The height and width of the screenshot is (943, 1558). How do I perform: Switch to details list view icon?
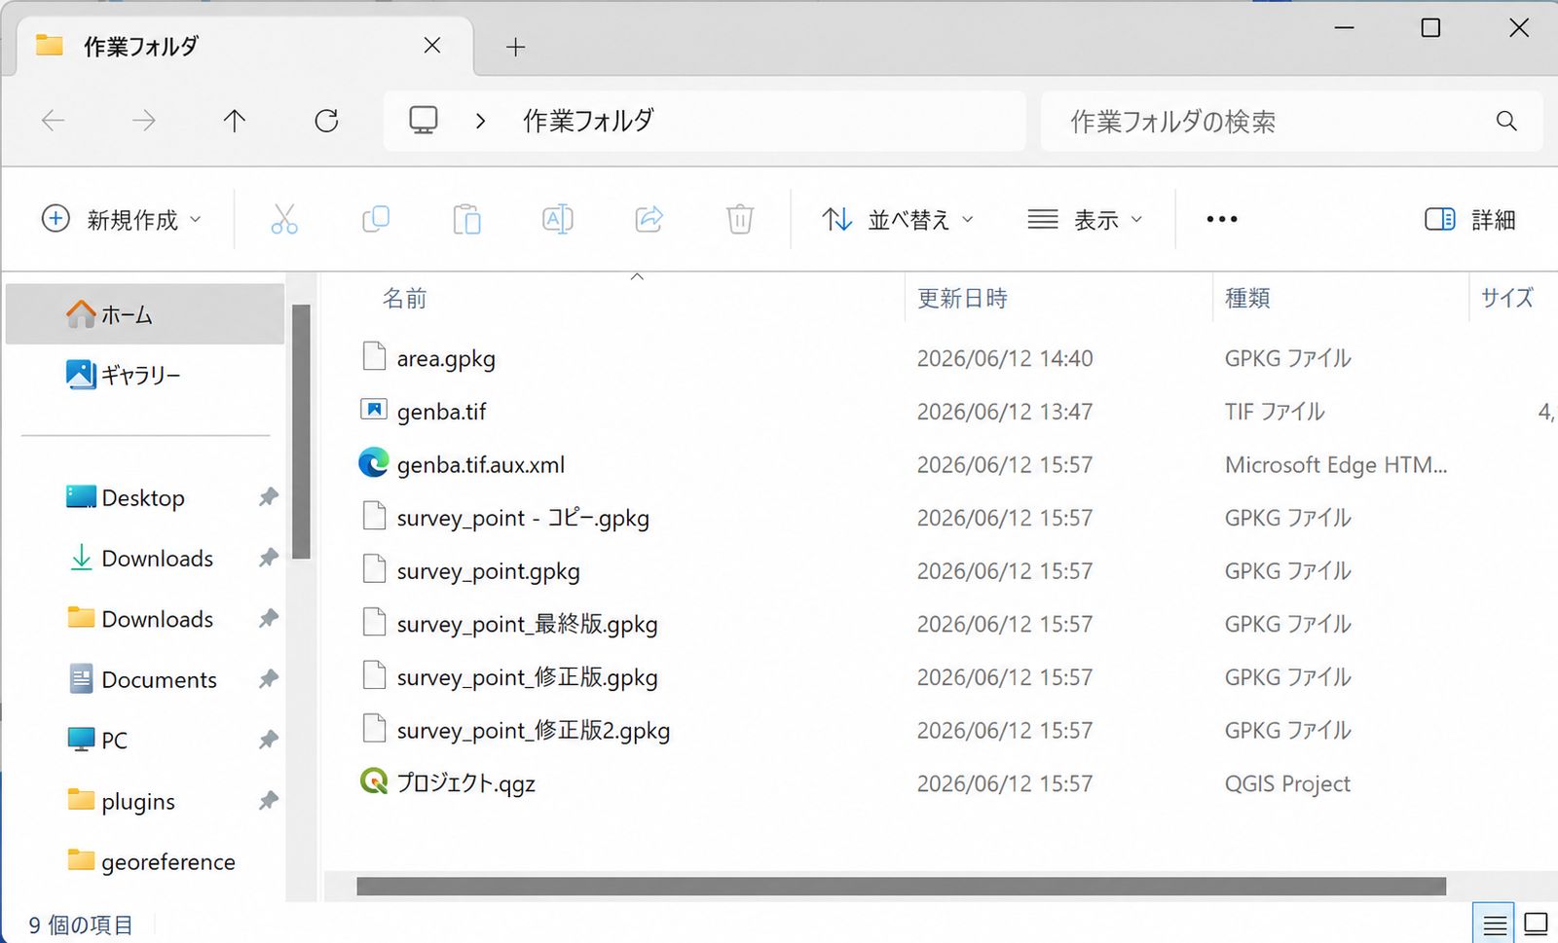pyautogui.click(x=1495, y=924)
